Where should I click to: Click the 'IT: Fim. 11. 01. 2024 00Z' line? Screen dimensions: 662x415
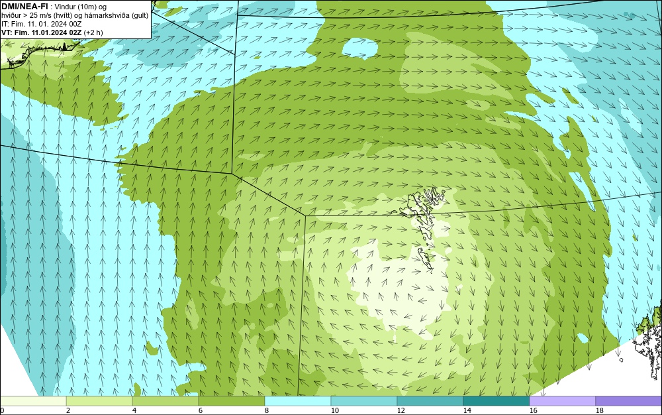41,24
